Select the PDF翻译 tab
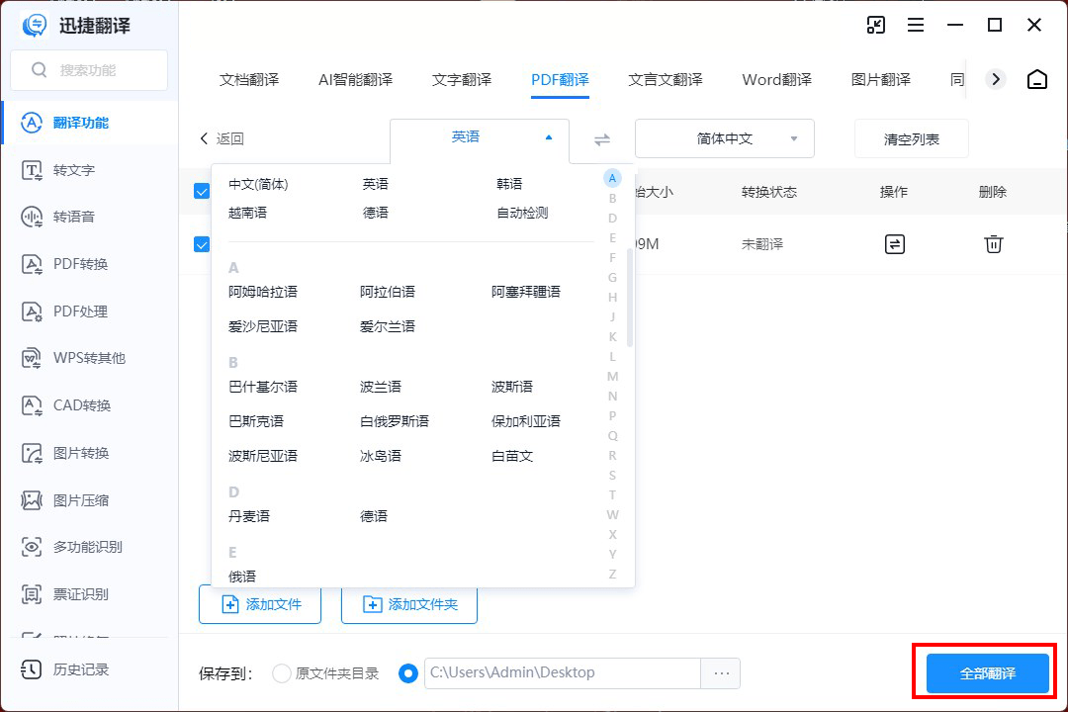The height and width of the screenshot is (712, 1068). (x=560, y=80)
